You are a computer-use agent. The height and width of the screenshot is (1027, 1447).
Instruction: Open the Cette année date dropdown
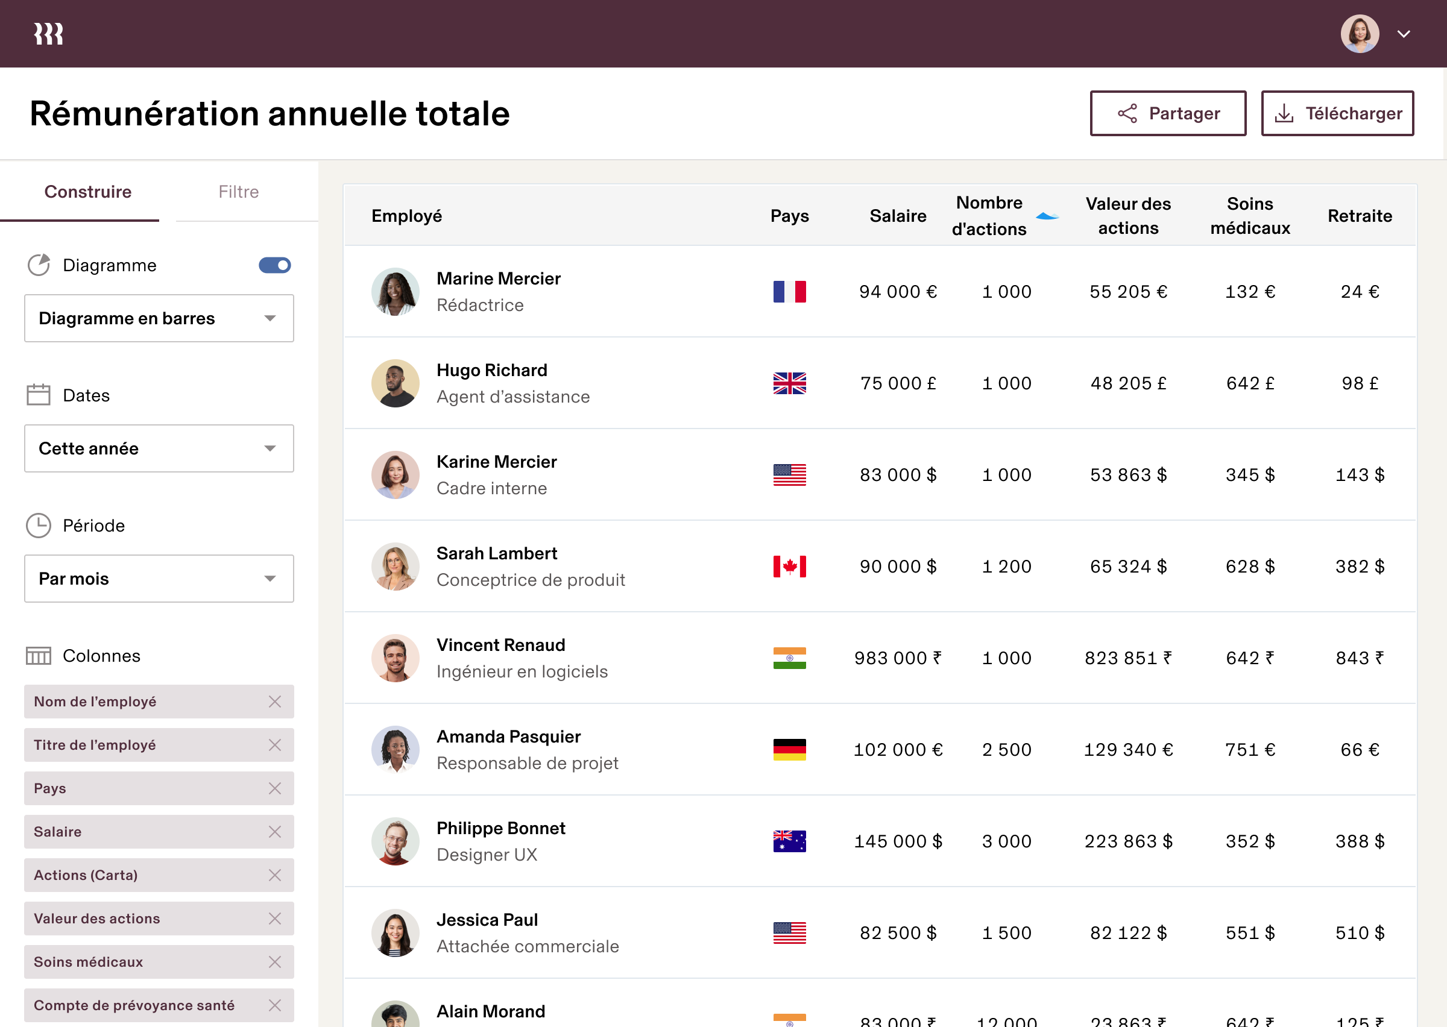point(159,448)
